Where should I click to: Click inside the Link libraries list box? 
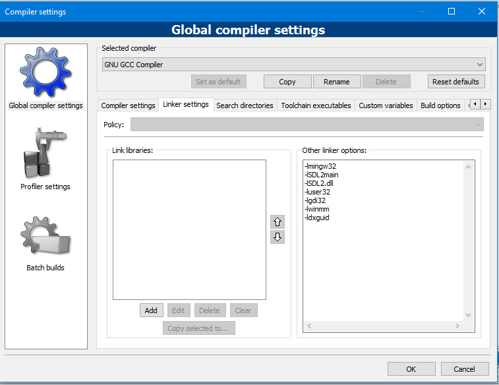(x=189, y=229)
